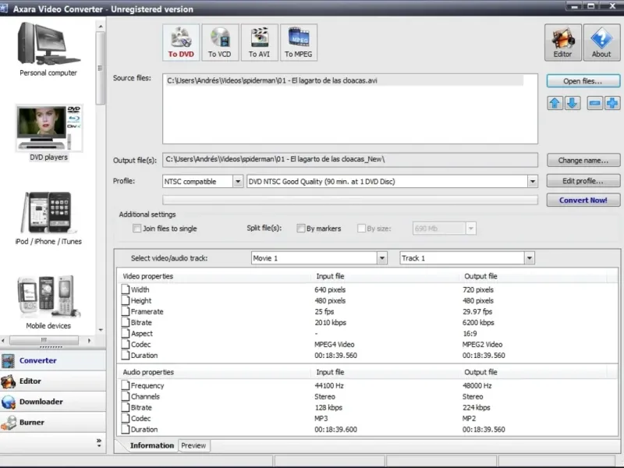The height and width of the screenshot is (468, 624).
Task: Pick the To AVI format icon
Action: pyautogui.click(x=259, y=42)
